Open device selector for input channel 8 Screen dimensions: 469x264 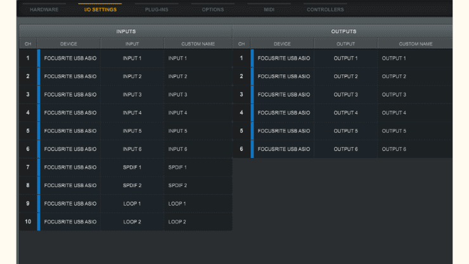70,185
